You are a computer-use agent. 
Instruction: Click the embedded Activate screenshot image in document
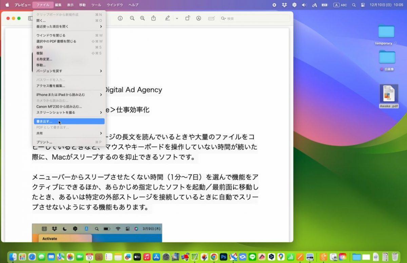[97, 233]
